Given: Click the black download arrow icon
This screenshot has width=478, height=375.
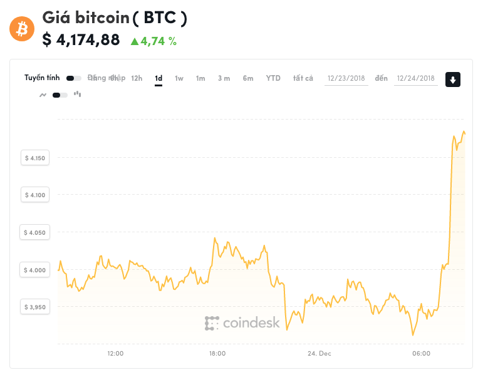Looking at the screenshot, I should pos(453,80).
